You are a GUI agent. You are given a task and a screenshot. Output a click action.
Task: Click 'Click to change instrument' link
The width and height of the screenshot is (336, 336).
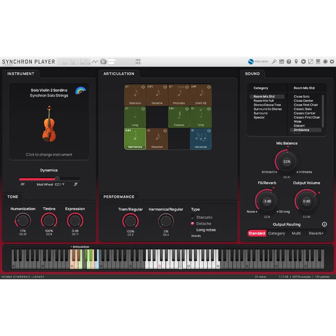pos(49,155)
